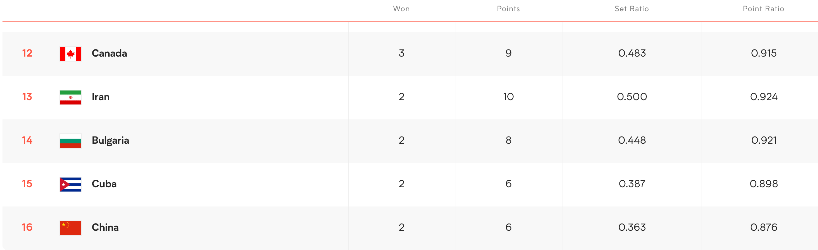Sort by the Point Ratio column header

(764, 9)
